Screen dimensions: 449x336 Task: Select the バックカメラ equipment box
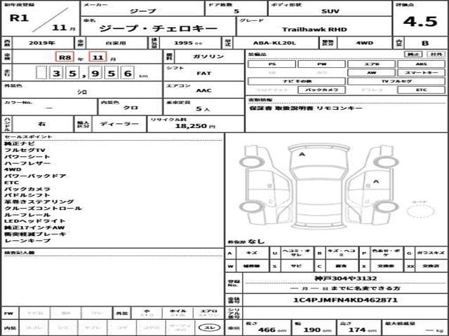(321, 90)
